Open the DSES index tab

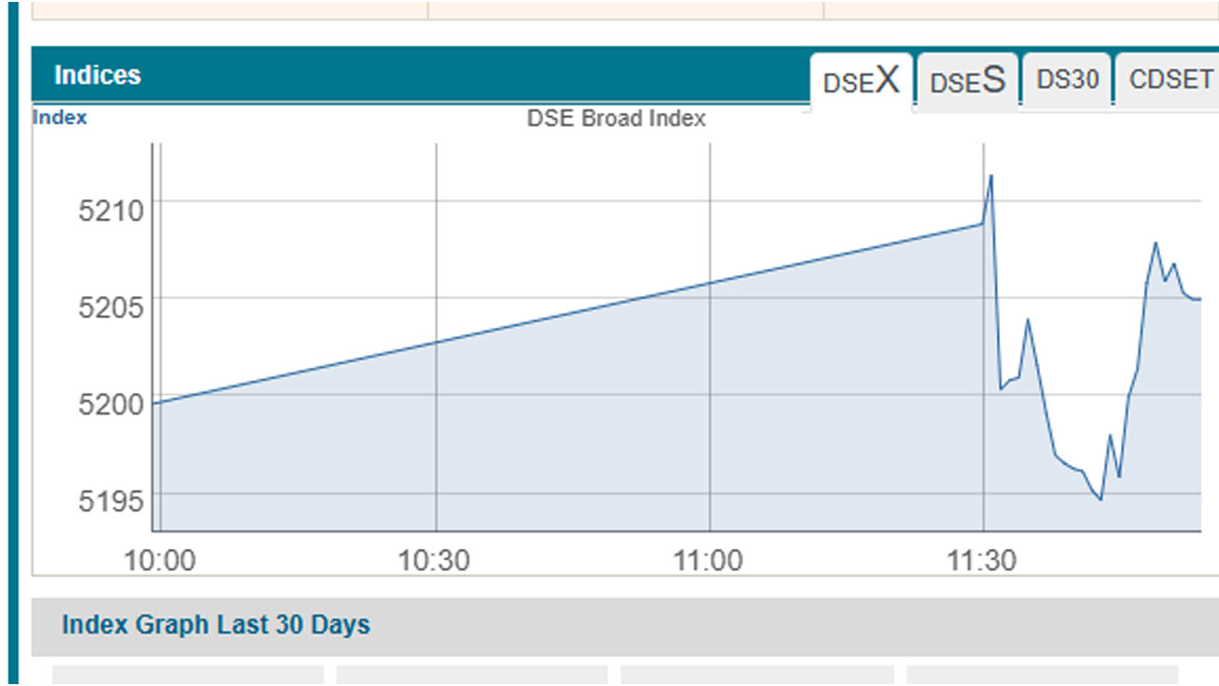point(968,82)
